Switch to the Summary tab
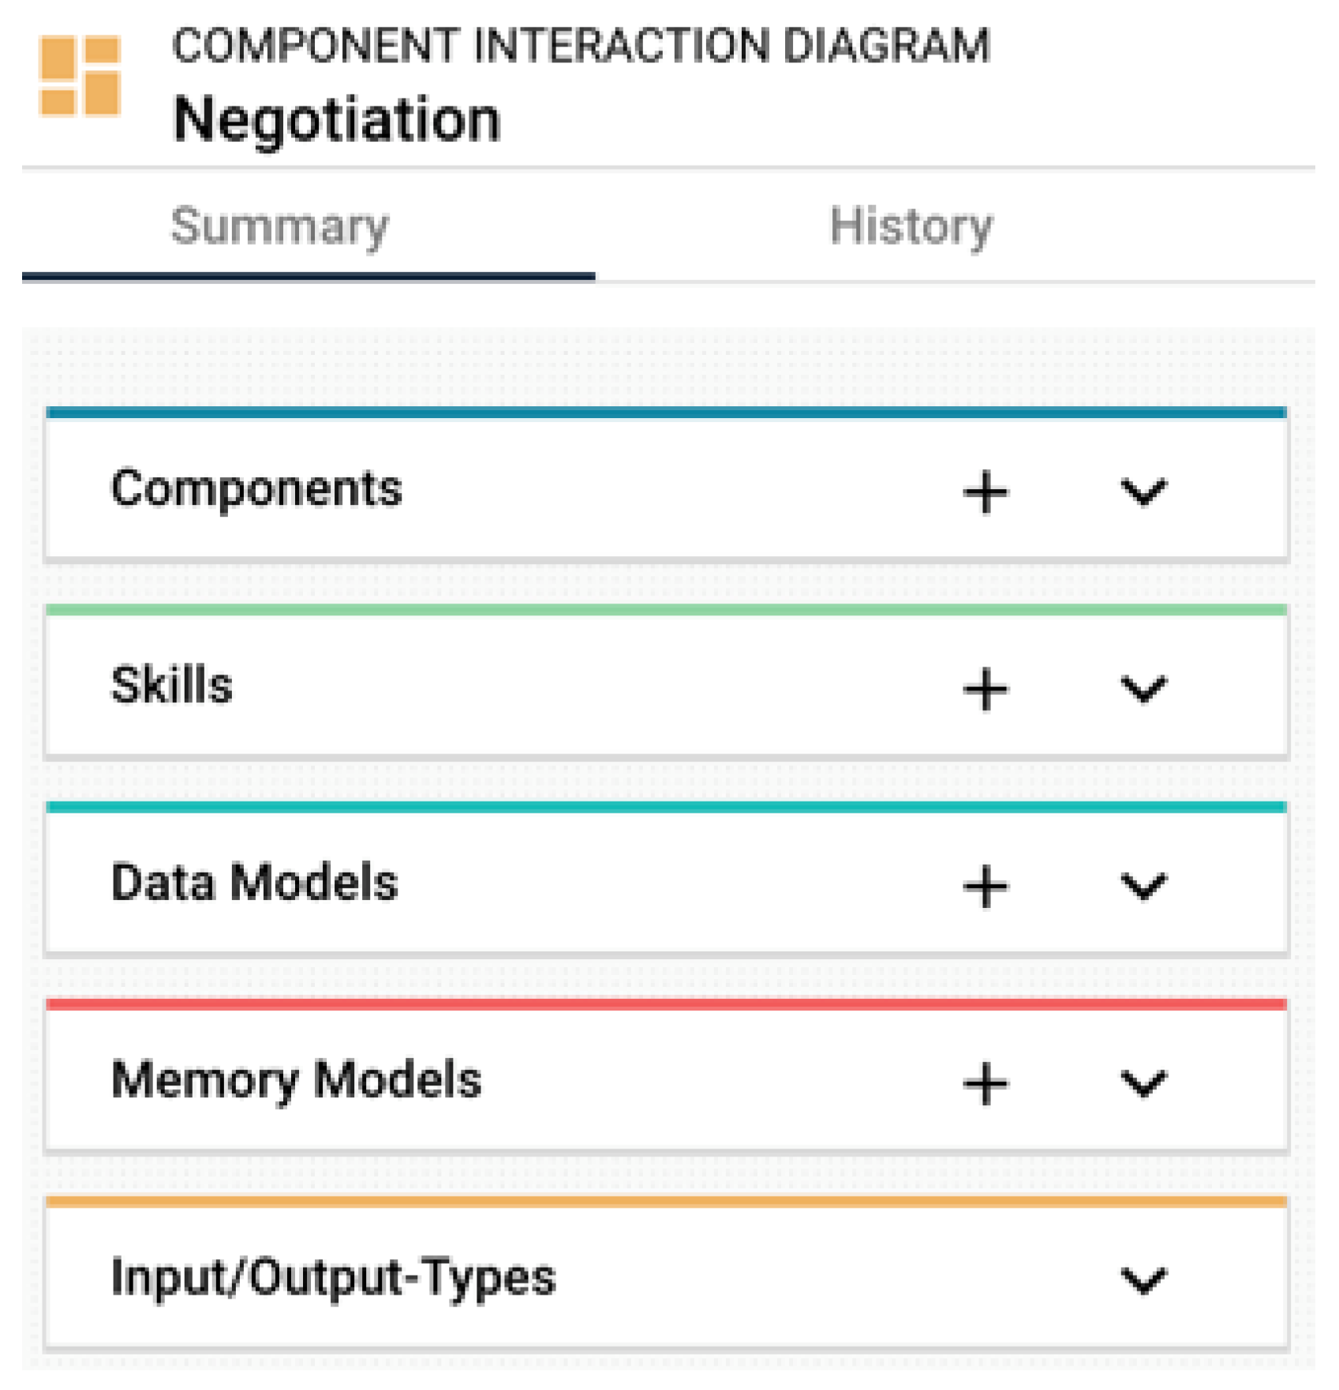Screen dimensions: 1339x1390 280,227
